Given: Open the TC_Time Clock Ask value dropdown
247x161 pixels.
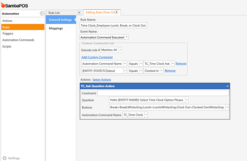Looking at the screenshot, I should [x=173, y=63].
